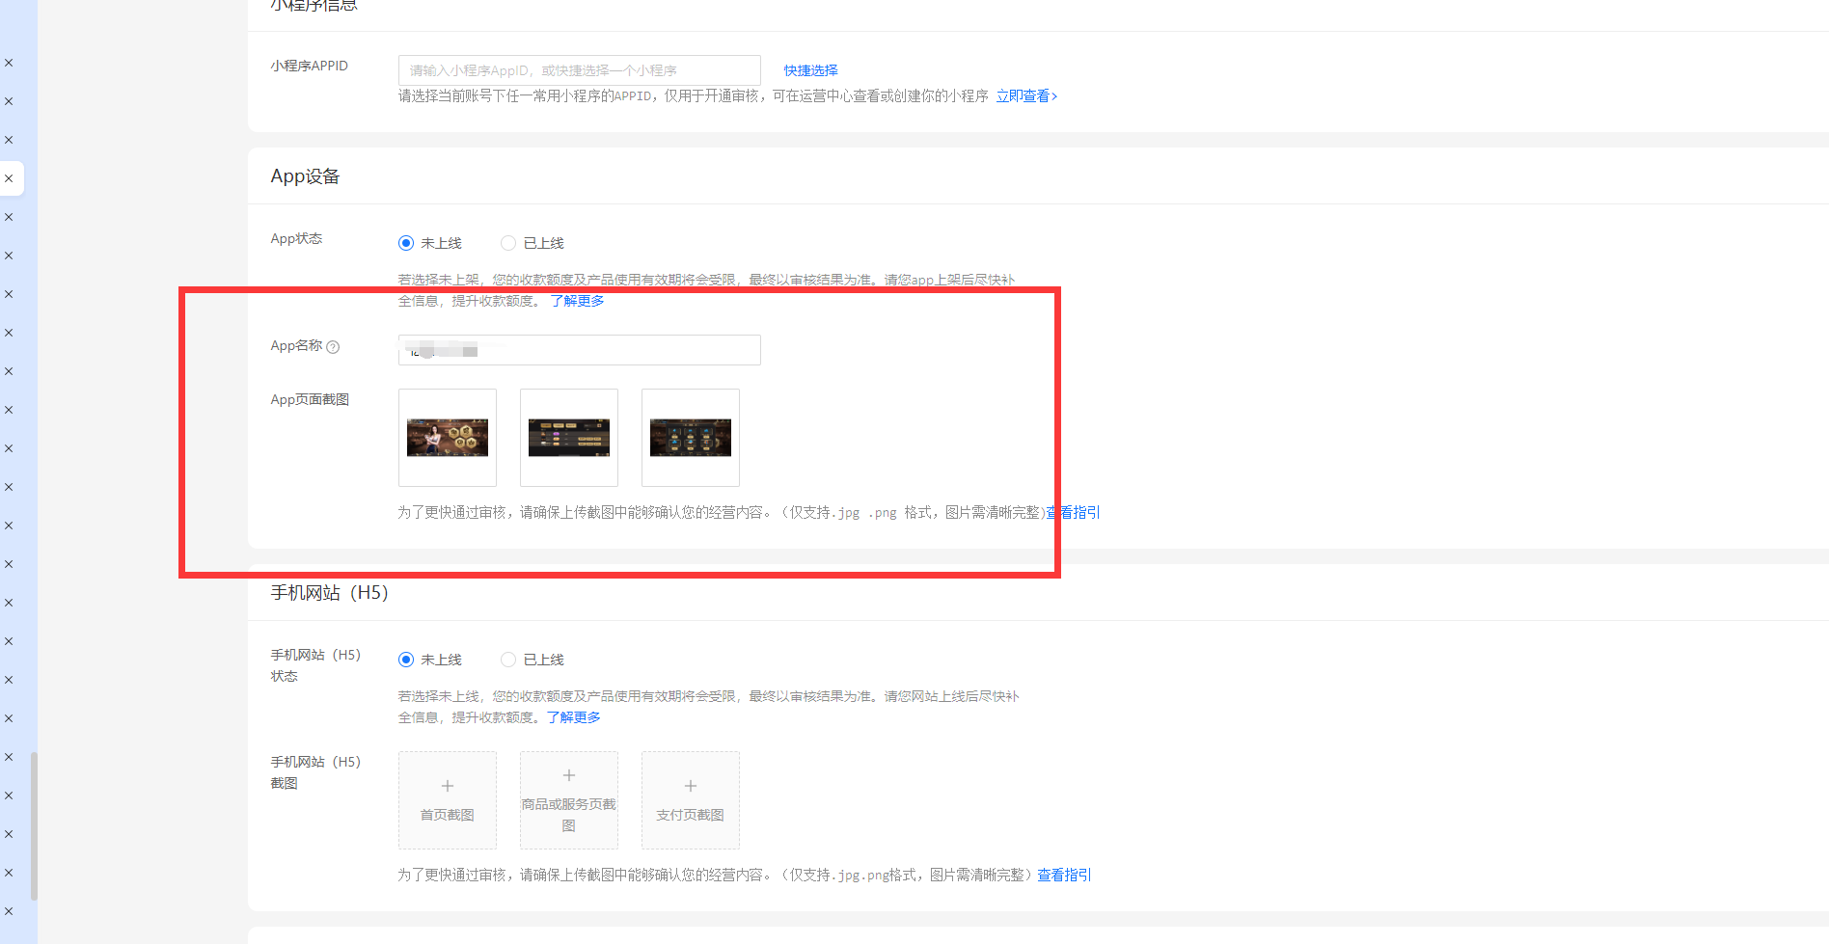This screenshot has height=944, width=1829.
Task: Click the App名称 help question icon
Action: coord(333,347)
